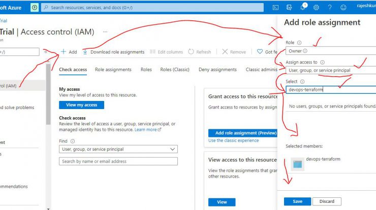This screenshot has width=376, height=210.
Task: Open the rajeshkumar account menu
Action: (366, 6)
